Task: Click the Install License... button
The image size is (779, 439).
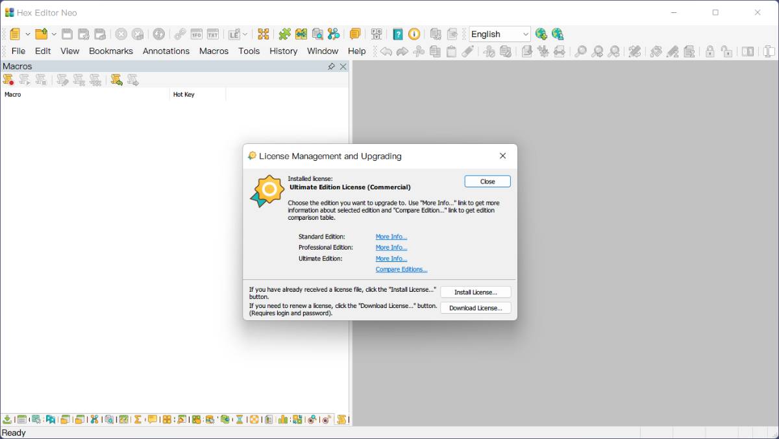Action: tap(476, 292)
